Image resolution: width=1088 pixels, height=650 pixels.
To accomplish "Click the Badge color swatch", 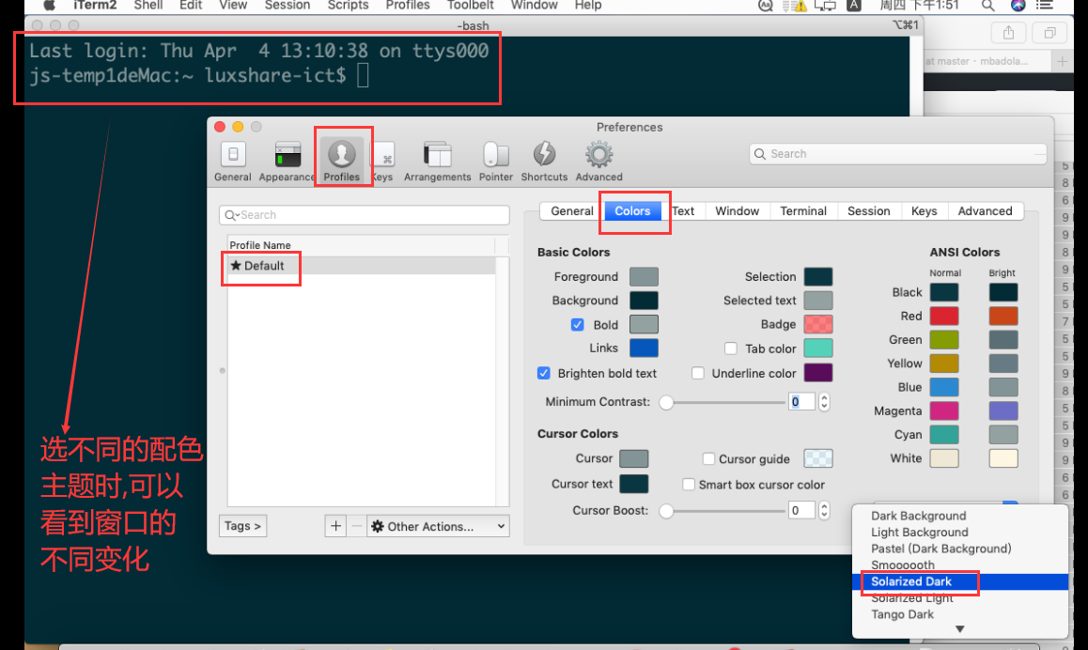I will point(818,324).
